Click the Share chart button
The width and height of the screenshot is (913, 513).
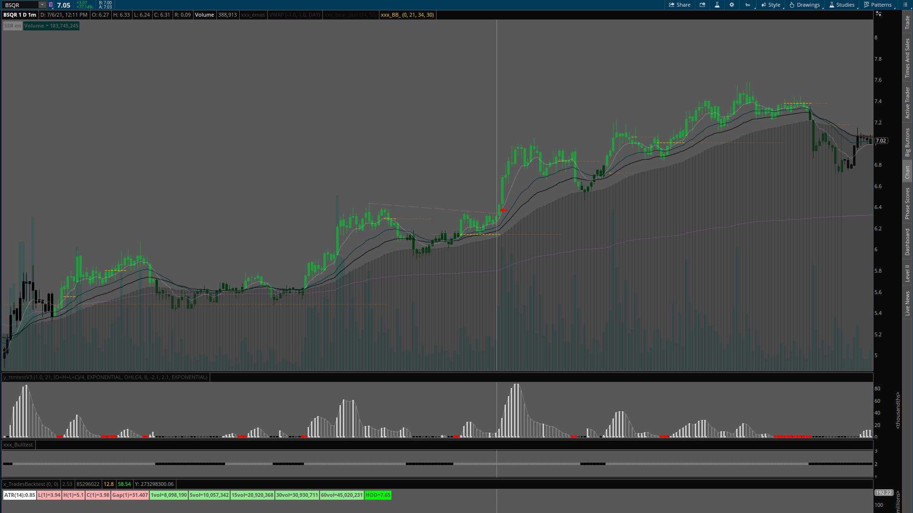point(680,5)
